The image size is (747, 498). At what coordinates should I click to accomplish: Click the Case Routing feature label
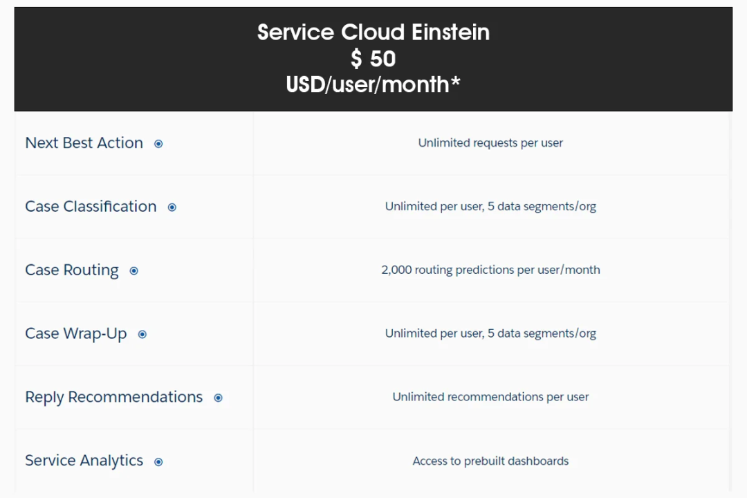click(72, 270)
